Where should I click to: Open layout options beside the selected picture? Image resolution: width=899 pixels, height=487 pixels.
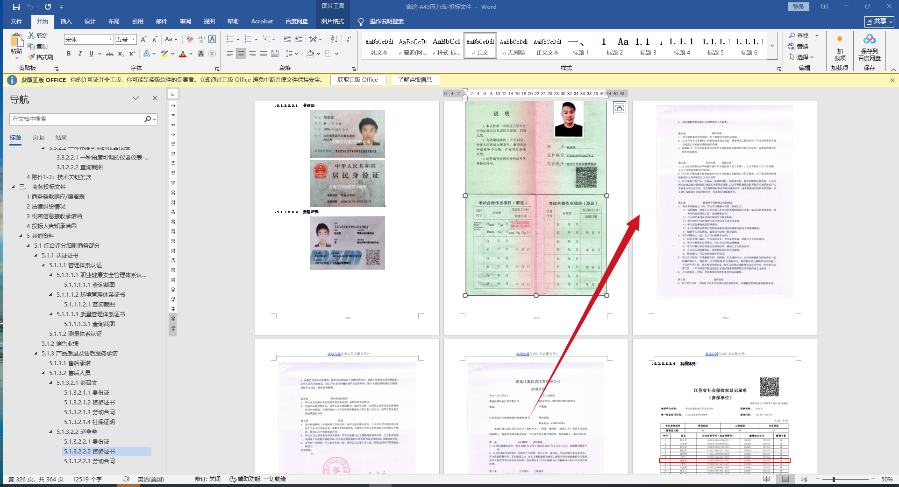coord(620,108)
